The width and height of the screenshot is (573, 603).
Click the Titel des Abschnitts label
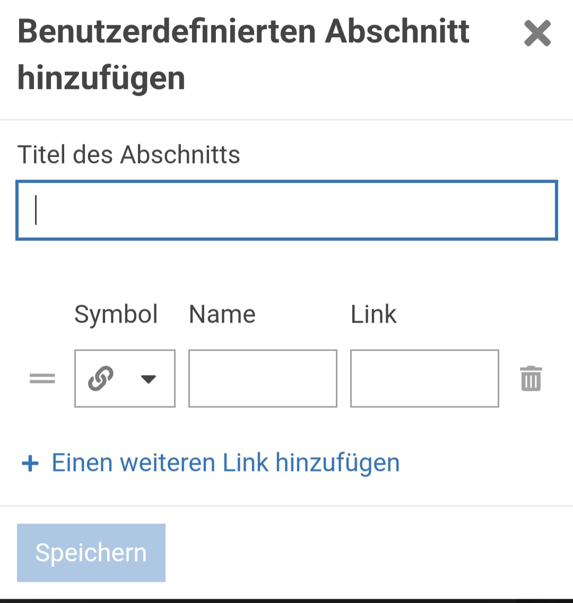click(129, 155)
